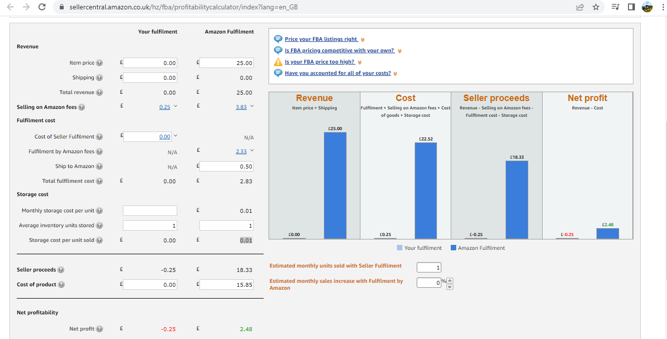Open Is your FBA price too high link
Viewport: 667px width, 339px height.
[319, 62]
